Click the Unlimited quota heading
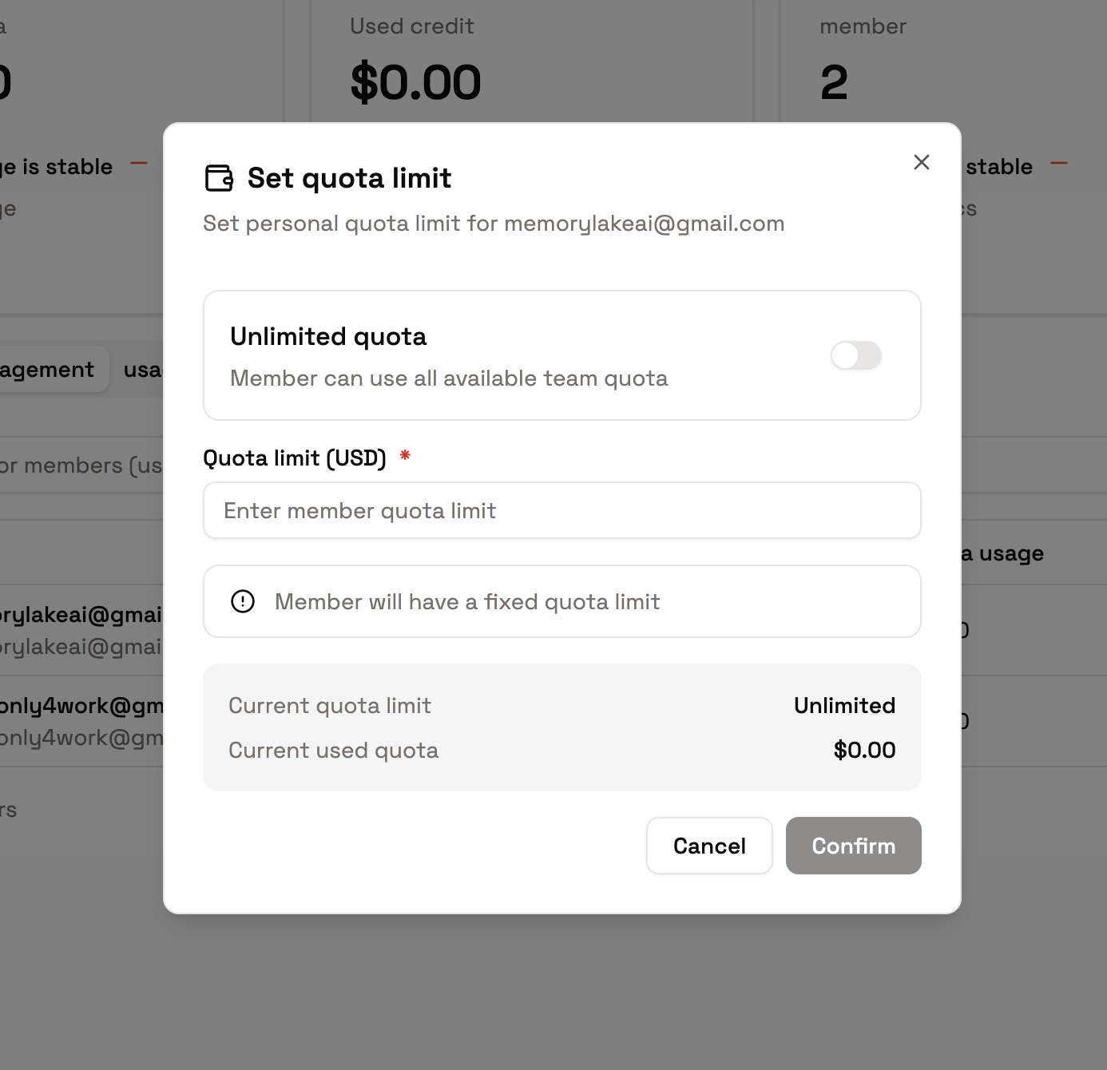Image resolution: width=1107 pixels, height=1070 pixels. click(328, 336)
